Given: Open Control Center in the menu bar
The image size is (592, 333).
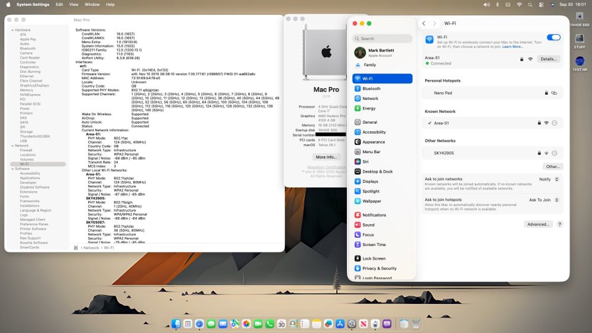Looking at the screenshot, I should (541, 5).
